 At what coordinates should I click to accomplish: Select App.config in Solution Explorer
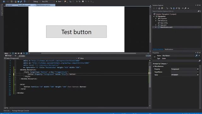click(x=164, y=23)
